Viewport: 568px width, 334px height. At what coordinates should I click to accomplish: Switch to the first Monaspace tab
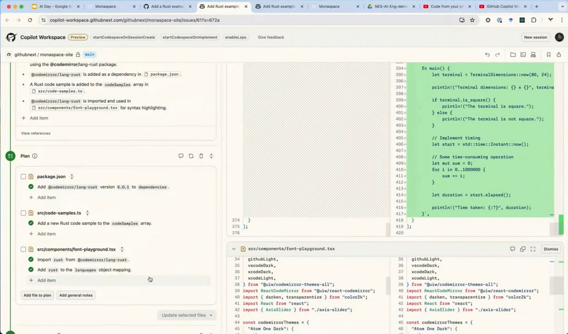point(111,6)
